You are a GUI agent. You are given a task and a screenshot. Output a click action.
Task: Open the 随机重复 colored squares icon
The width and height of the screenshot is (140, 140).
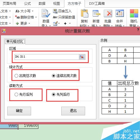point(134,13)
